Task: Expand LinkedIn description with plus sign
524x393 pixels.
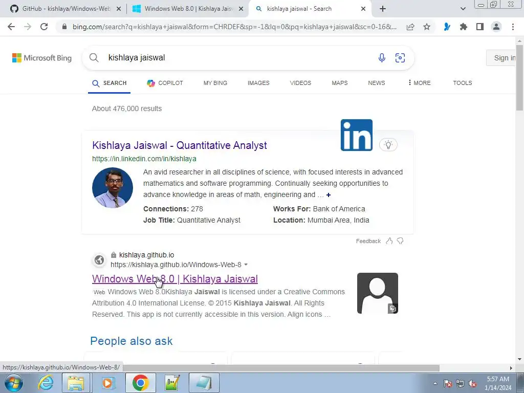Action: [329, 195]
